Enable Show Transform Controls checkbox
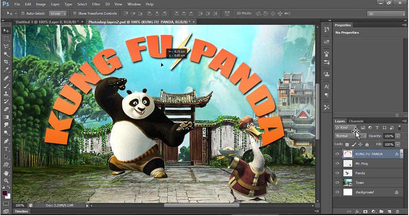409x216 pixels. point(75,13)
